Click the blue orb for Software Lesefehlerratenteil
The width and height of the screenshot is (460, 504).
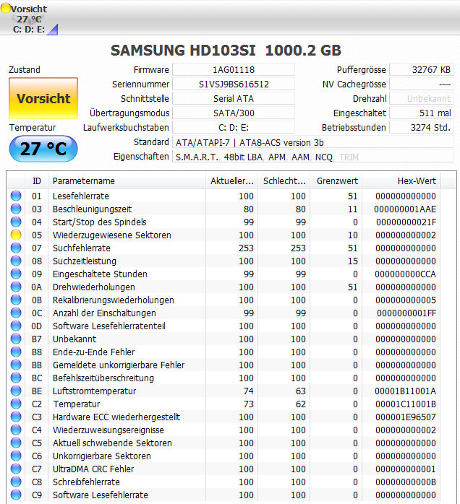(16, 326)
